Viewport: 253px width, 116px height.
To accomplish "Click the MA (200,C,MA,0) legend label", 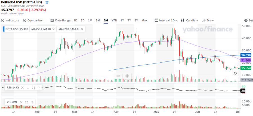I will (69, 29).
